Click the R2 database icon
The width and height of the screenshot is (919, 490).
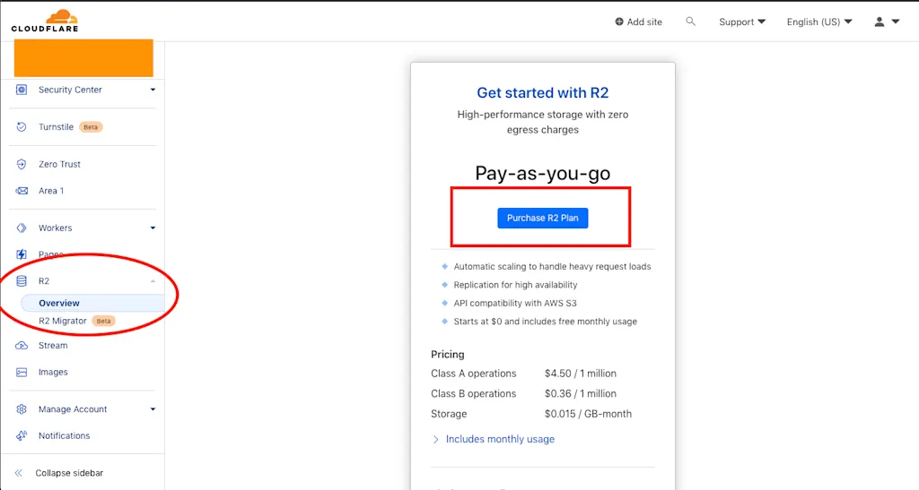click(x=22, y=281)
